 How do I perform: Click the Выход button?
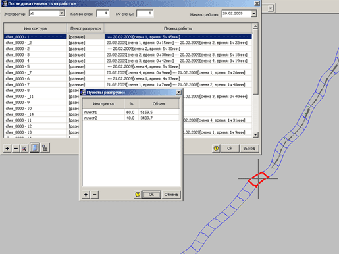coord(249,149)
